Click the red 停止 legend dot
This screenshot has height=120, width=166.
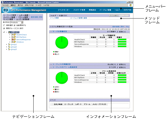pyautogui.click(x=54, y=54)
